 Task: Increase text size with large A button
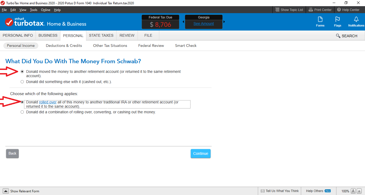[x=353, y=191]
